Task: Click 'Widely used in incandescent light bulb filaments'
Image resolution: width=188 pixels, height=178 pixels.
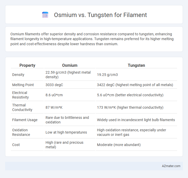Action: point(136,120)
